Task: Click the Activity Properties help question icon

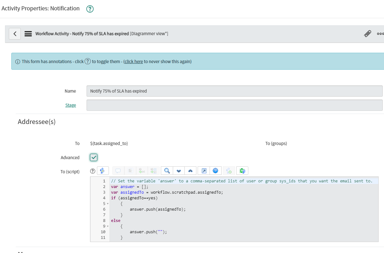Action: point(90,9)
